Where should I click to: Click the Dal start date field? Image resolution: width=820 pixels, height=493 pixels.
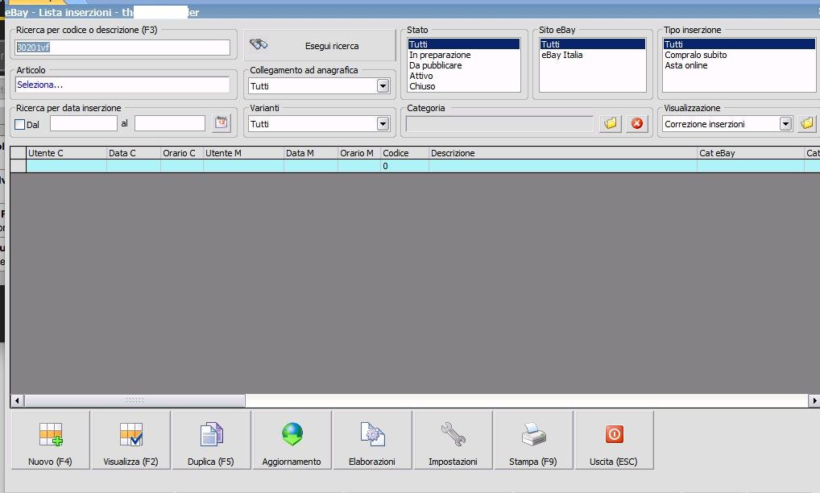84,123
